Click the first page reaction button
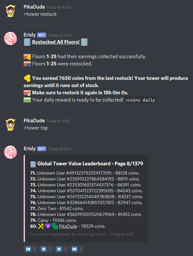 (x=31, y=249)
